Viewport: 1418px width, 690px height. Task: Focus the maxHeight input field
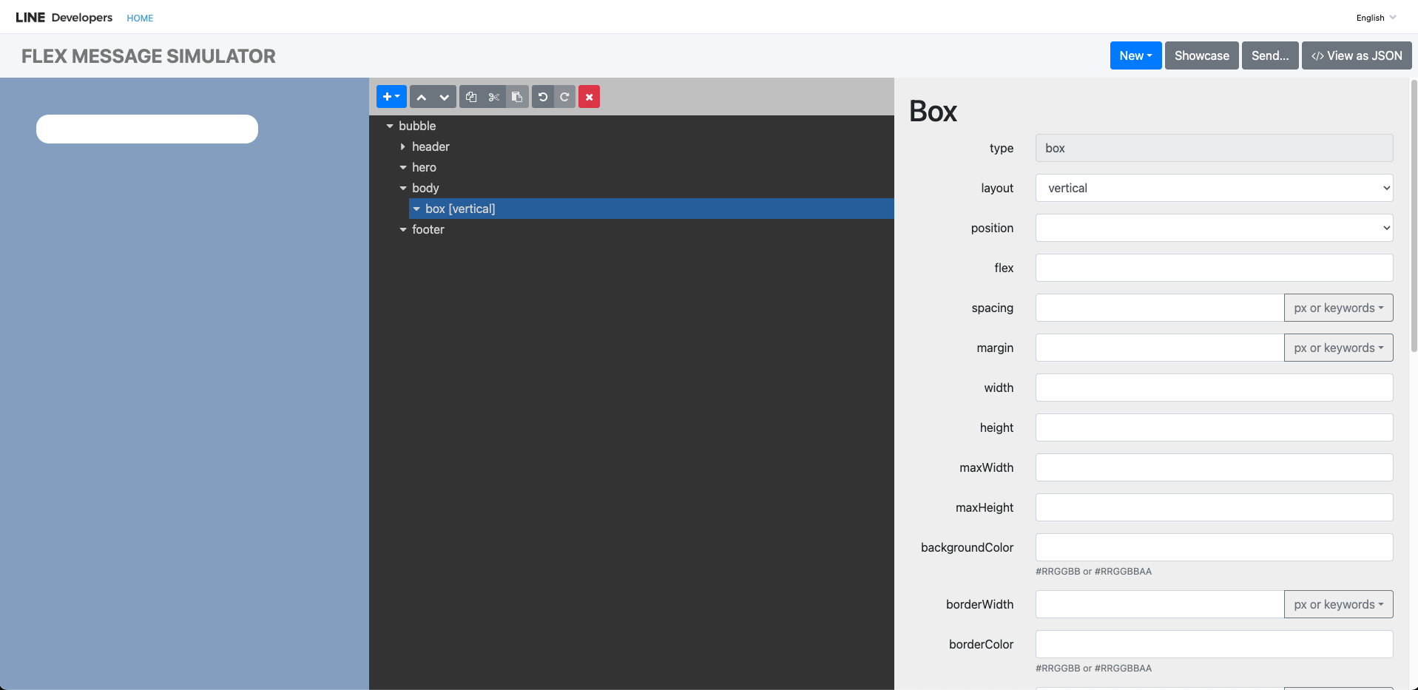[1214, 507]
